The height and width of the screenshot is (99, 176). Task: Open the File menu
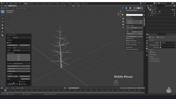[4, 3]
